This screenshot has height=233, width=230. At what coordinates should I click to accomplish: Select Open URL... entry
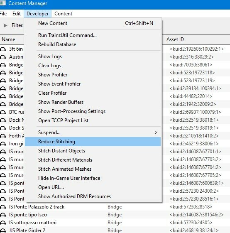93,187
